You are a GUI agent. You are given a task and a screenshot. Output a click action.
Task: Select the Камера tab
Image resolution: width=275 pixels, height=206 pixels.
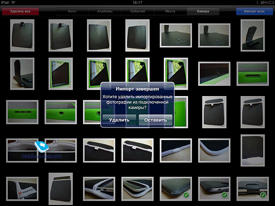point(203,11)
